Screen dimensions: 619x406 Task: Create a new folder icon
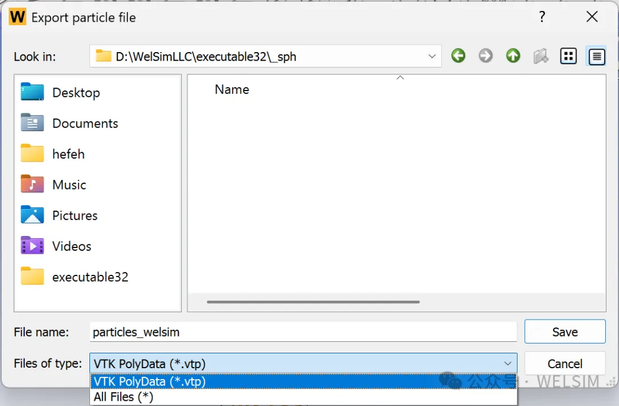pos(541,56)
